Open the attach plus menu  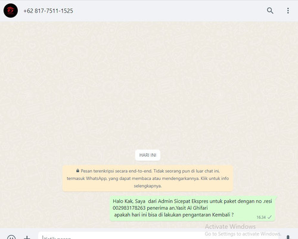[x=27, y=237]
